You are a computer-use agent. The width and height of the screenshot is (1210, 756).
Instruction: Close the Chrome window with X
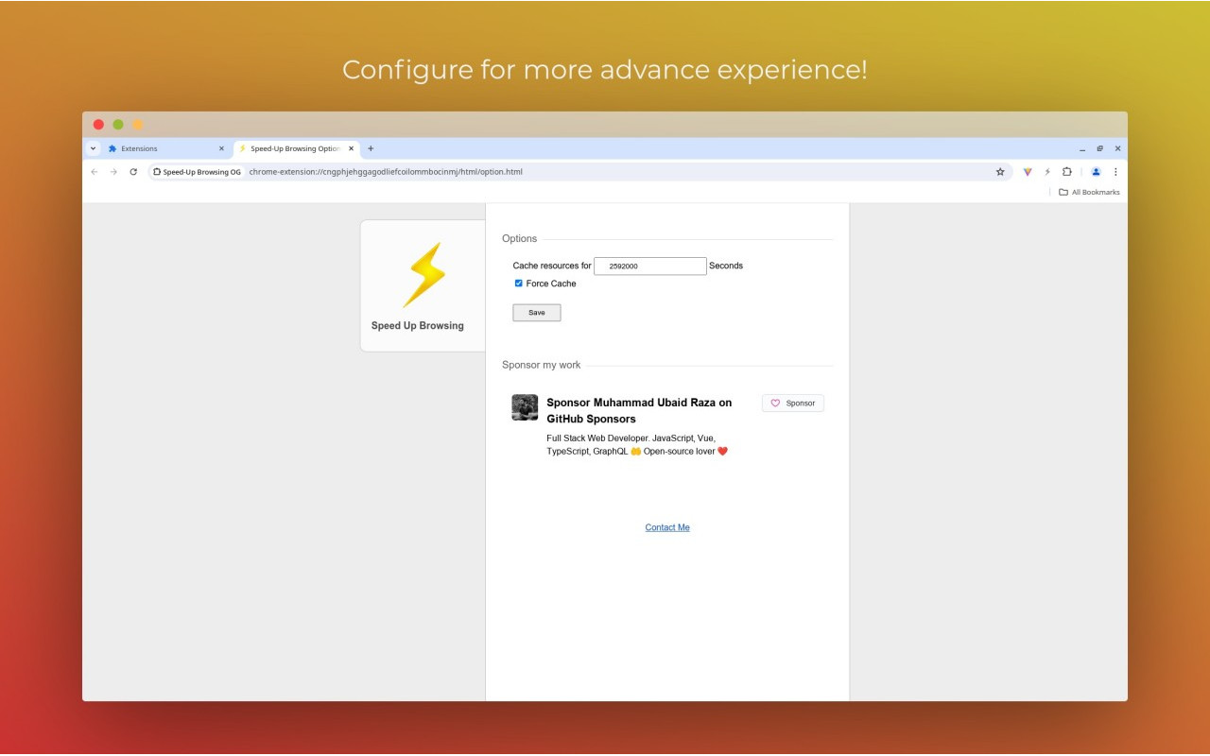coord(1117,148)
